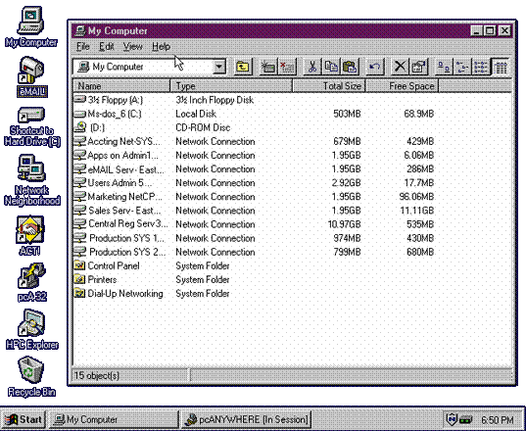
Task: Select the Central Reg Serv3 drive icon
Action: (80, 223)
